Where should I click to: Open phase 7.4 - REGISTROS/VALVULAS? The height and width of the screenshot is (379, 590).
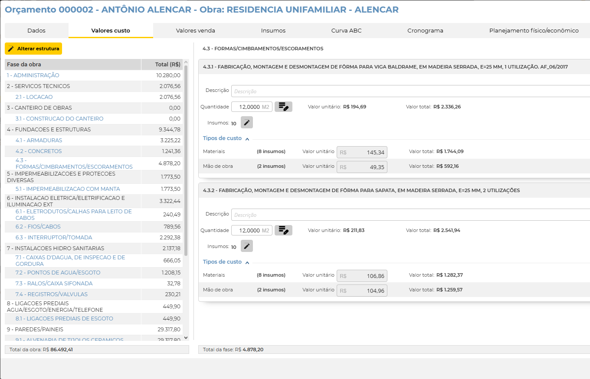51,294
